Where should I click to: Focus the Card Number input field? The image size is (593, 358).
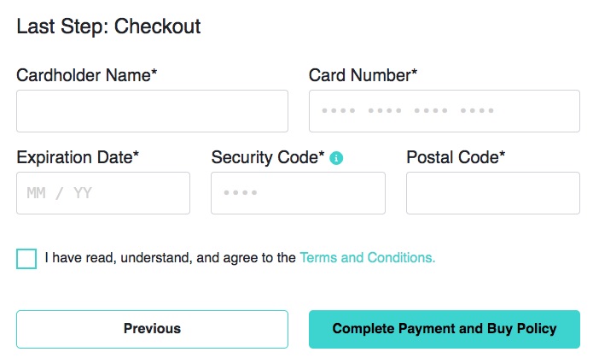[x=445, y=111]
